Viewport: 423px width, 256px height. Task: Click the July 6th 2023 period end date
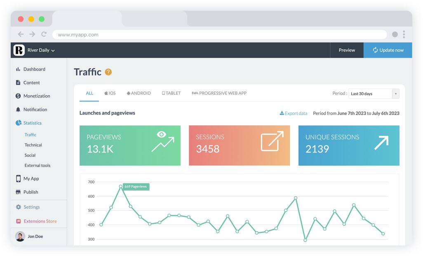pos(385,113)
